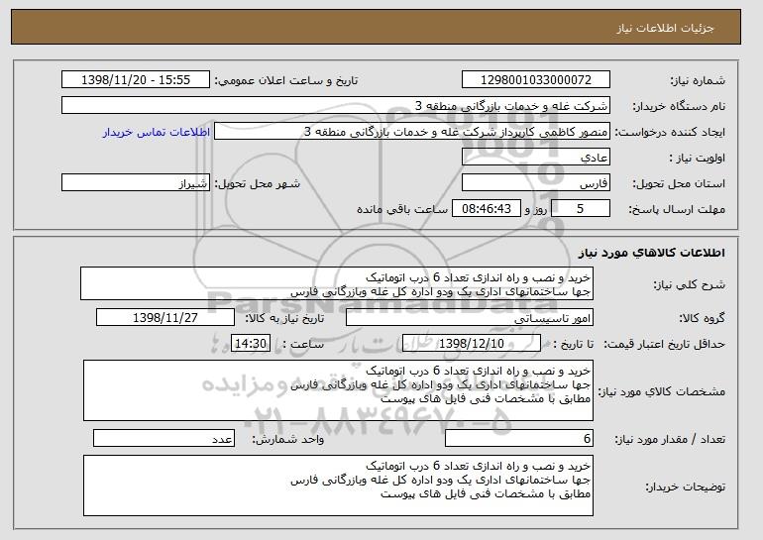Viewport: 763px width, 540px height.
Task: Click the گروه کالا field امور تاسیساتی
Action: pos(470,318)
